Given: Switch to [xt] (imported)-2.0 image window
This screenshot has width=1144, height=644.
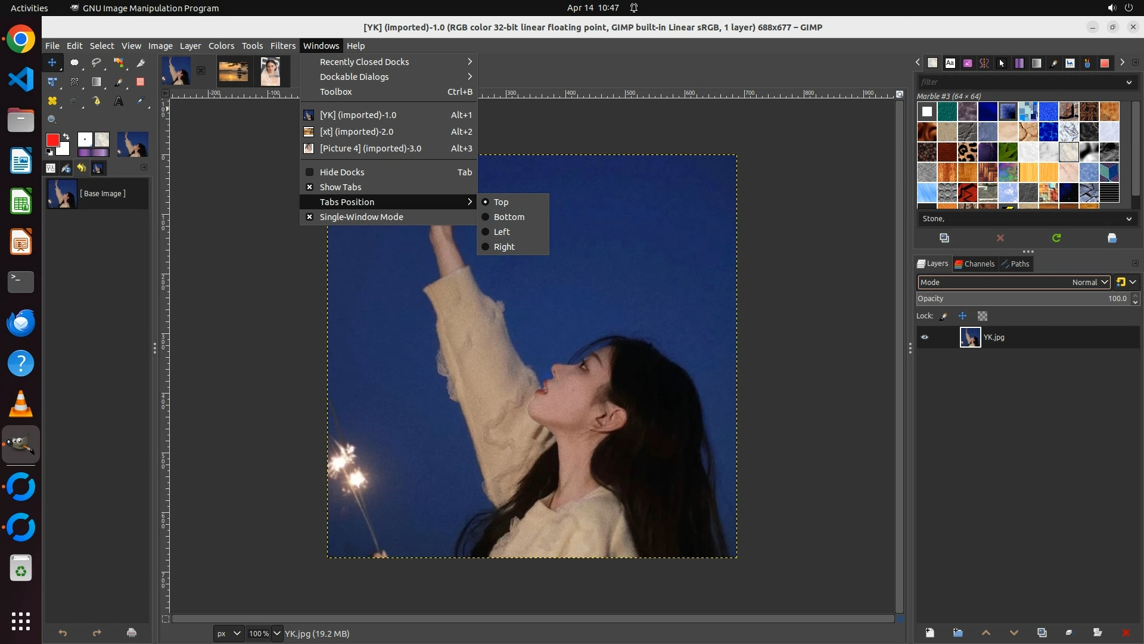Looking at the screenshot, I should pyautogui.click(x=356, y=132).
